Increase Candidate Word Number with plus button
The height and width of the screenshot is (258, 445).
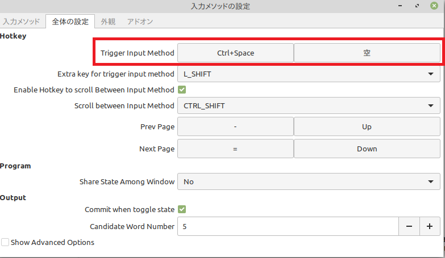pos(430,226)
